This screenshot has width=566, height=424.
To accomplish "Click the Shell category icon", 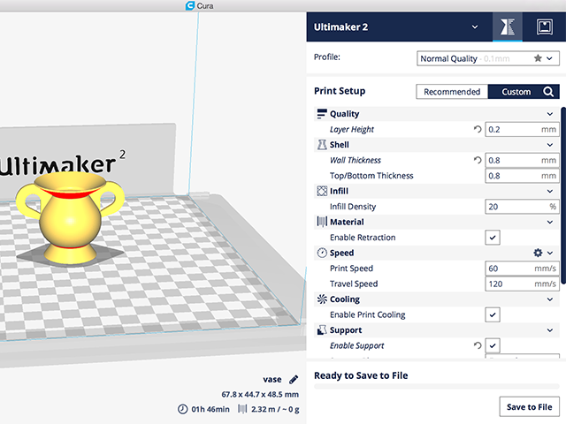I will point(322,145).
